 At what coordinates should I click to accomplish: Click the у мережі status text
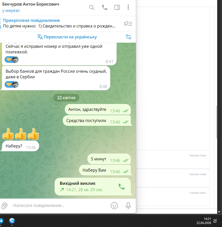[x=11, y=11]
